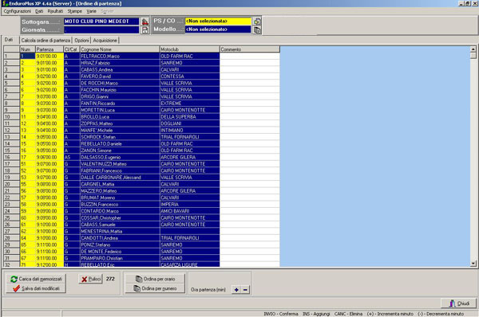Click Ordina per numero button
This screenshot has width=479, height=317.
[155, 288]
